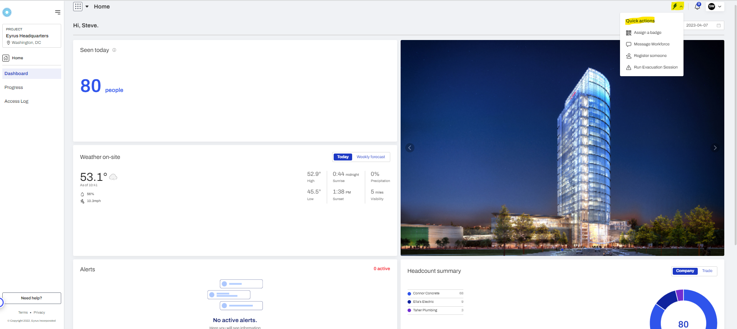The height and width of the screenshot is (329, 737).
Task: Click the Ella's Electric row
Action: tap(435, 302)
